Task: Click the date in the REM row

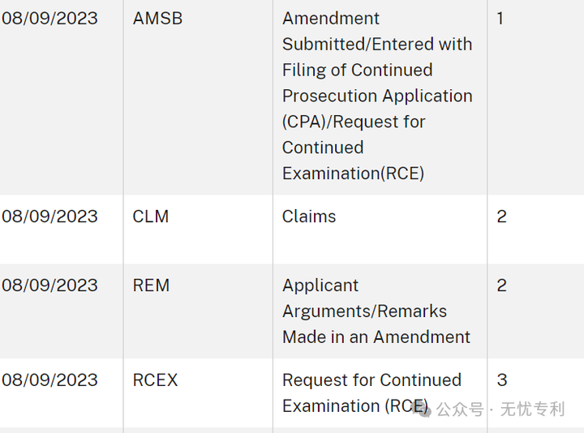Action: point(49,285)
